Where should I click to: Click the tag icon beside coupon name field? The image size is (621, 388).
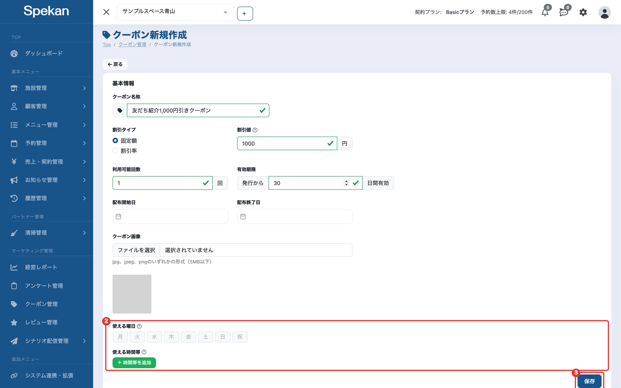pos(120,111)
